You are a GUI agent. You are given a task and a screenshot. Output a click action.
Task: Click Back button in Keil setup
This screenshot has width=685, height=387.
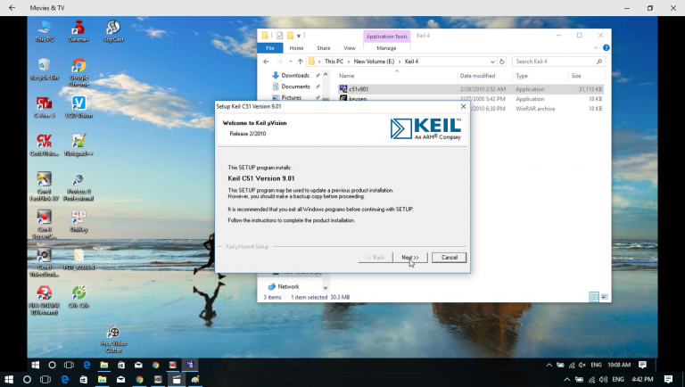[376, 258]
